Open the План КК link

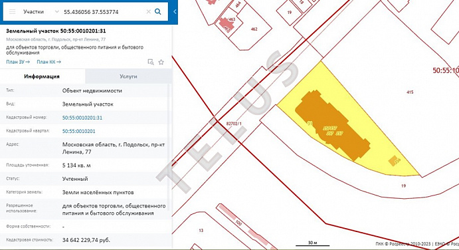coord(49,62)
